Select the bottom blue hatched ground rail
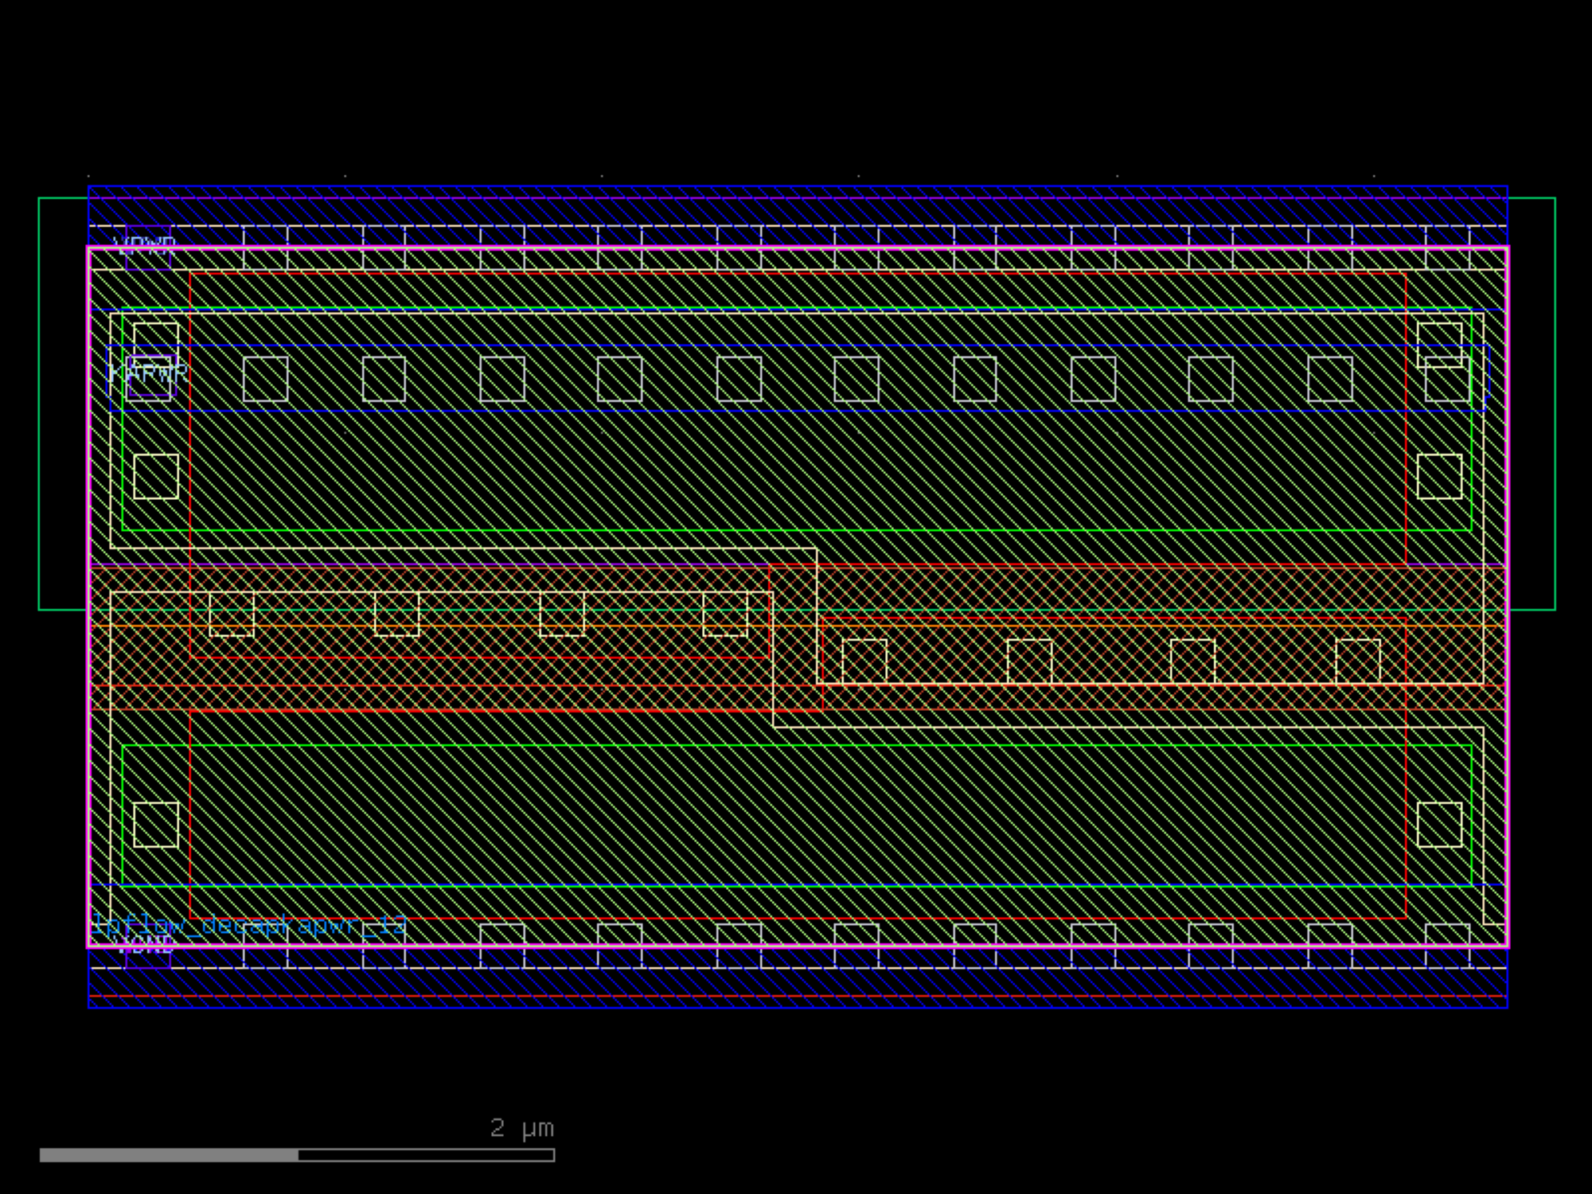Viewport: 1592px width, 1194px height. point(796,989)
